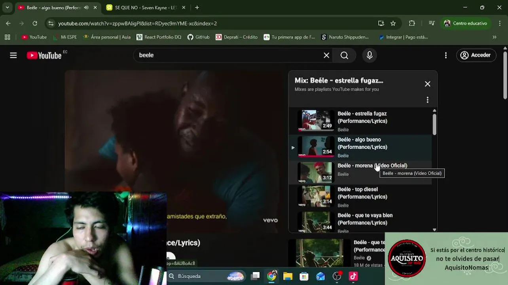Open the YouTube guide hamburger menu
Viewport: 508px width, 285px height.
[x=13, y=55]
